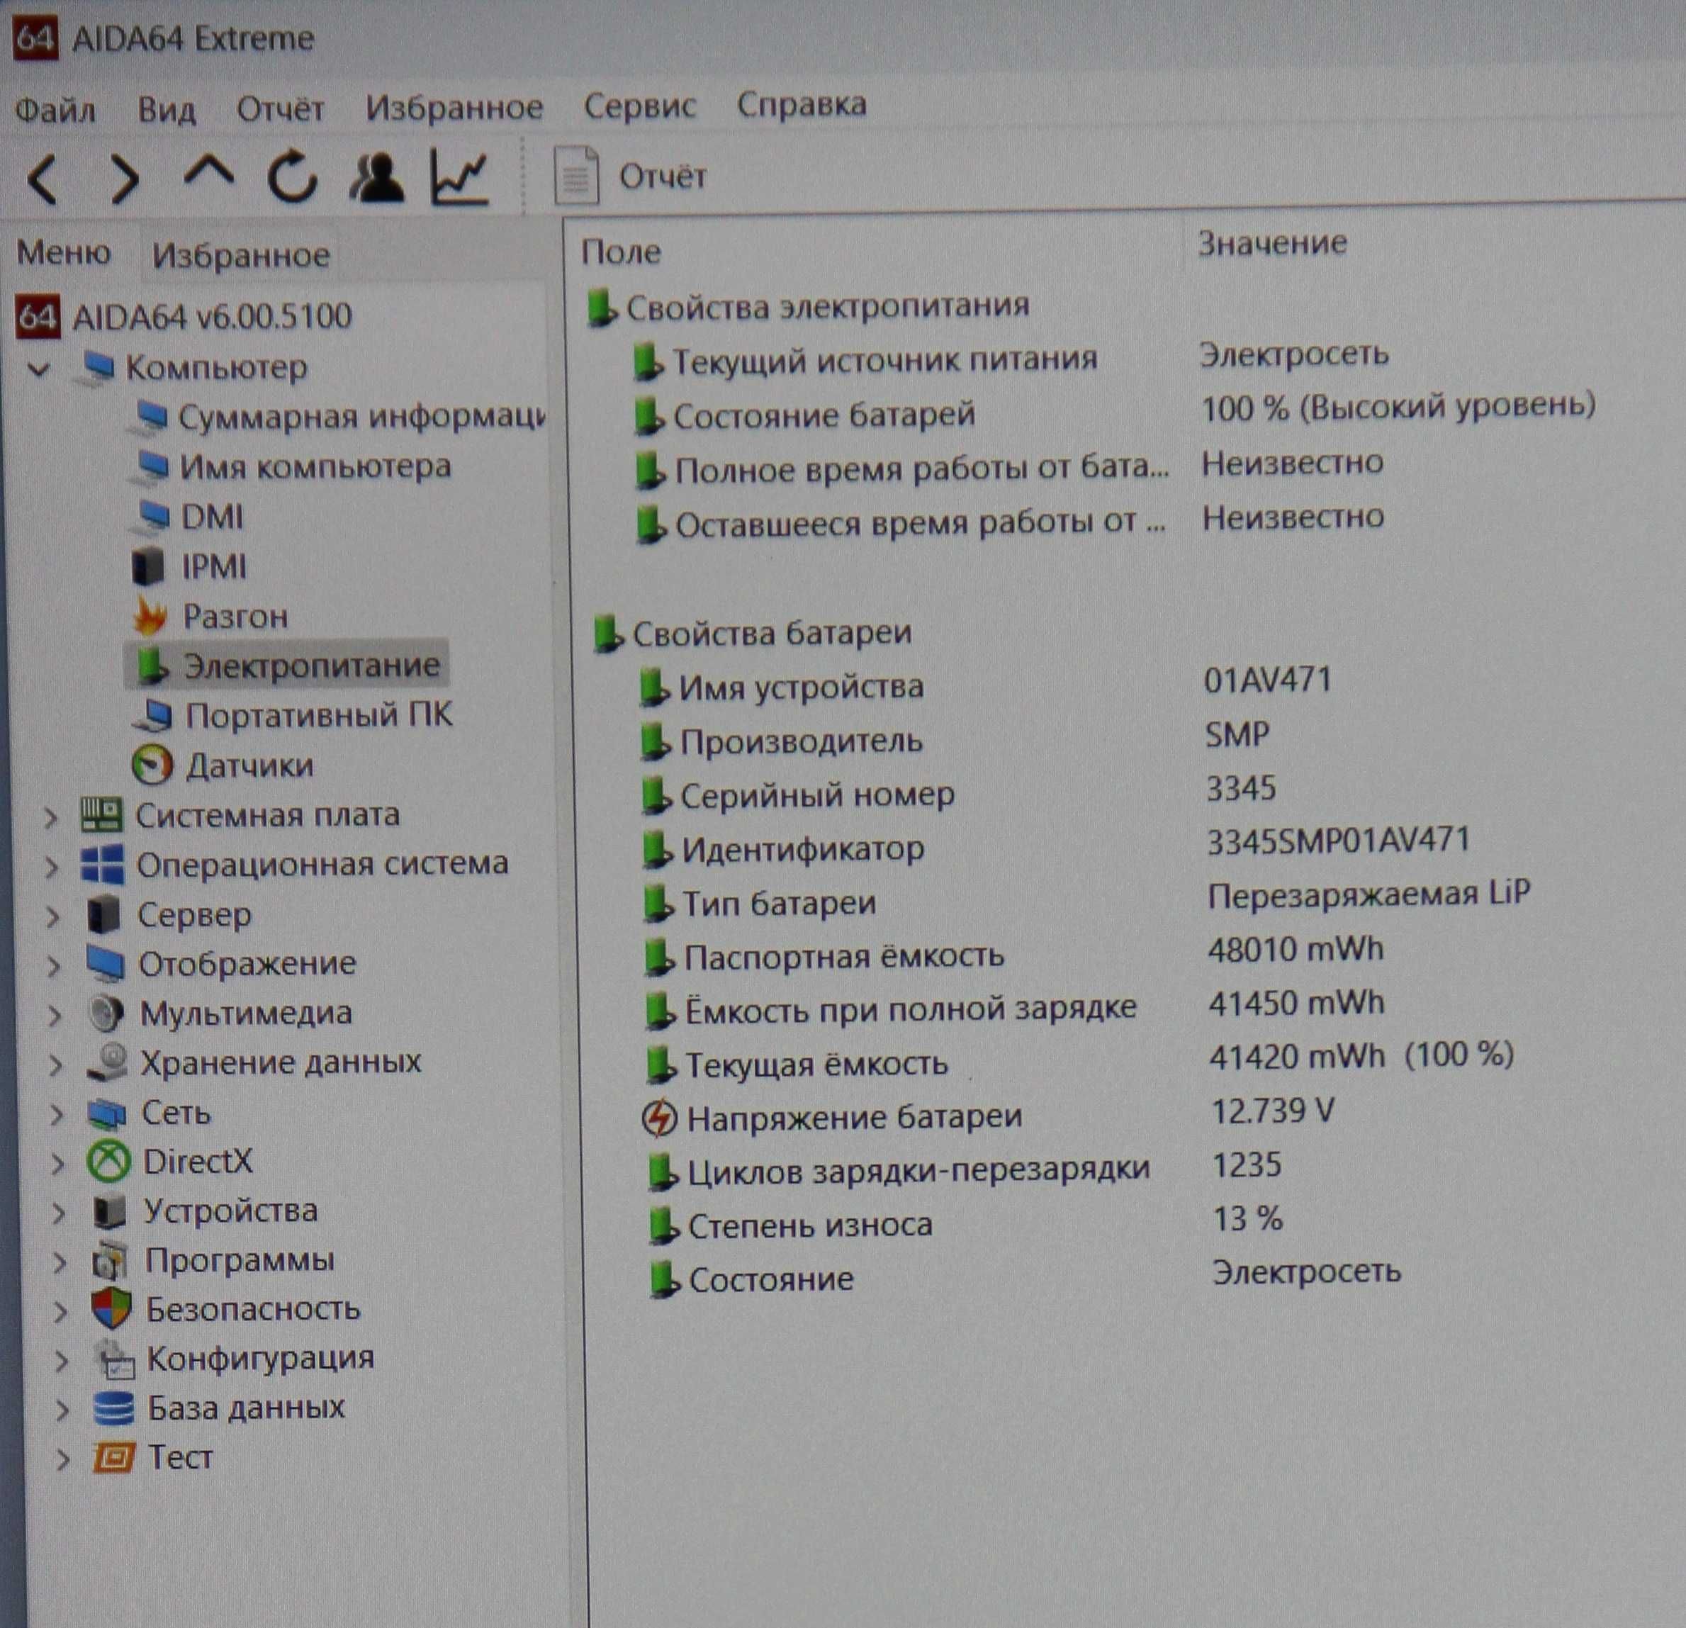Open Суммарная информация tree item
The width and height of the screenshot is (1686, 1628).
(361, 417)
